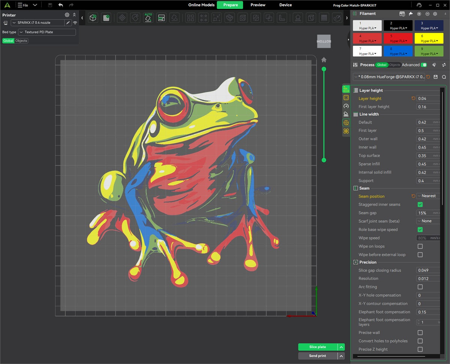Open the Support settings tab icon

(x=346, y=114)
